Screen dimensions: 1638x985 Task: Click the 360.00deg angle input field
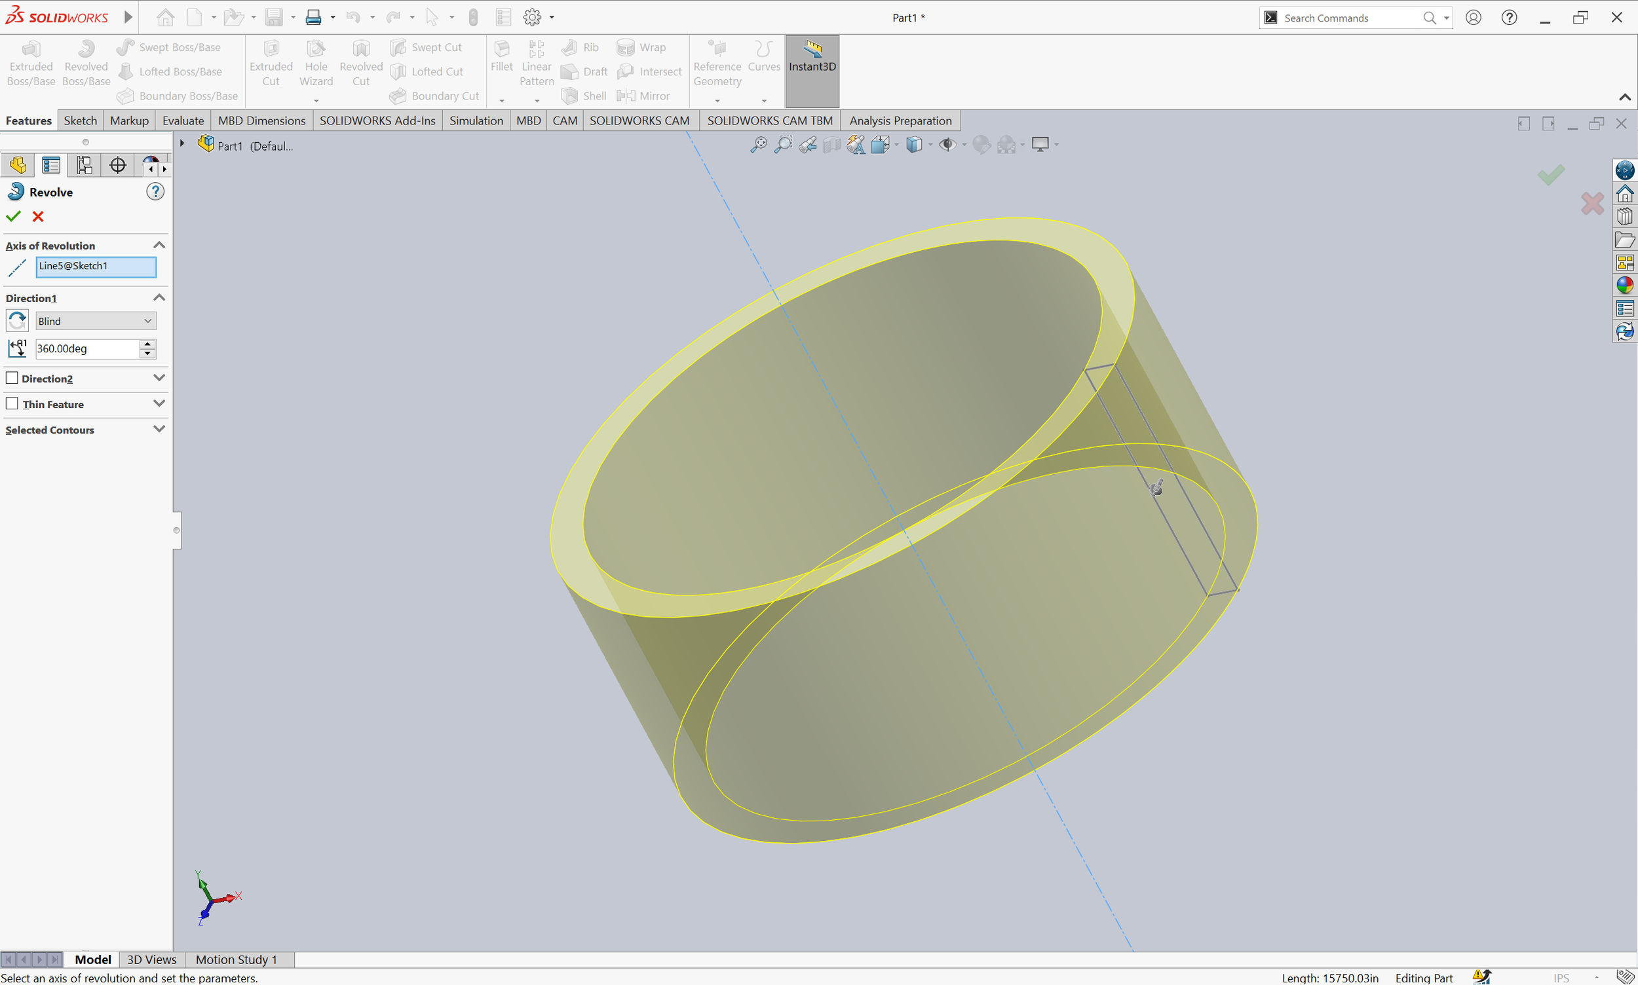point(87,348)
